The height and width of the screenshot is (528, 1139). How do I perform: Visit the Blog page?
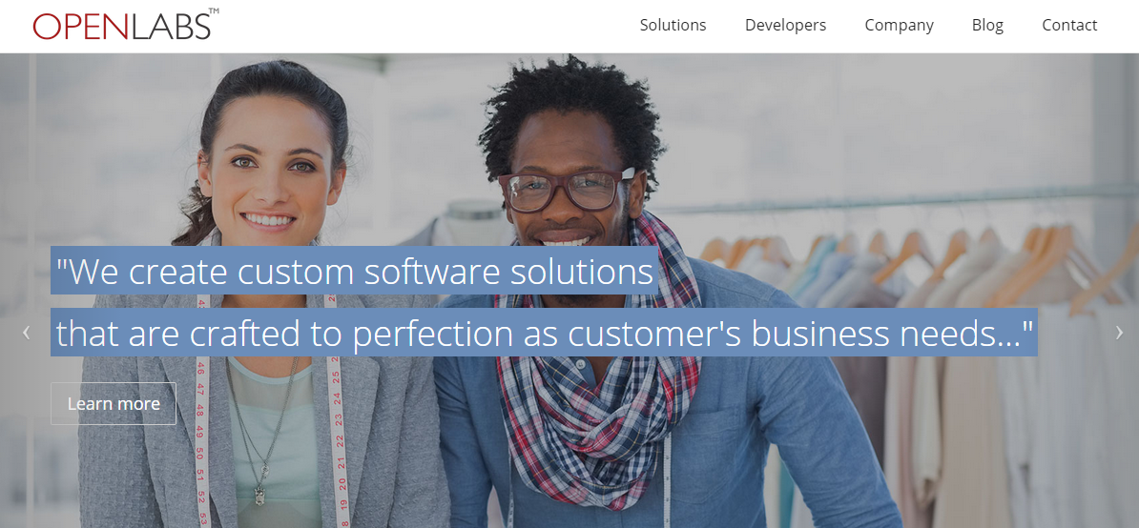tap(987, 25)
